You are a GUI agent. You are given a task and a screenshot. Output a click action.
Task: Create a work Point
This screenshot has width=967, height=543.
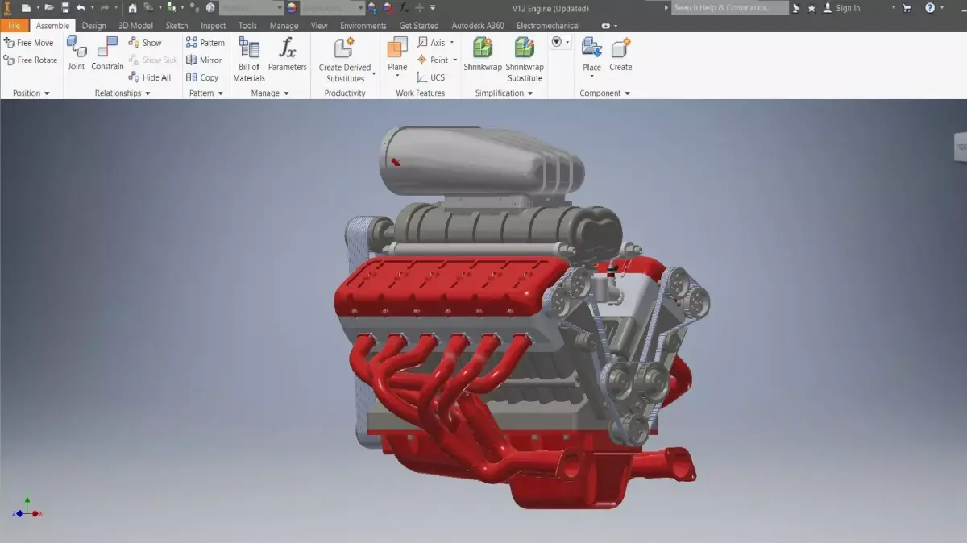tap(433, 60)
